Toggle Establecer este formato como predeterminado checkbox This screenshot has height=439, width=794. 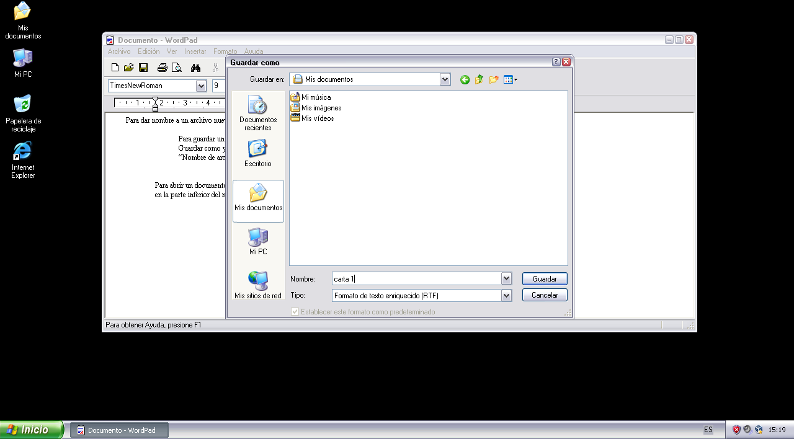pyautogui.click(x=295, y=312)
